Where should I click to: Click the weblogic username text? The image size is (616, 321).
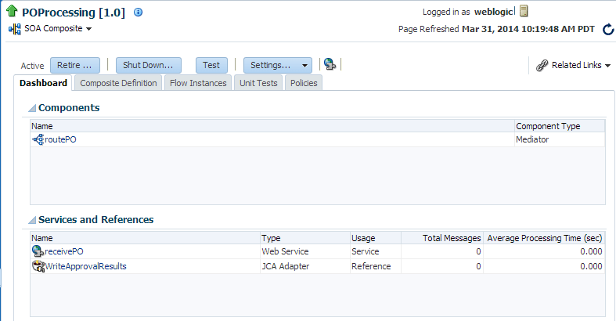(x=493, y=12)
